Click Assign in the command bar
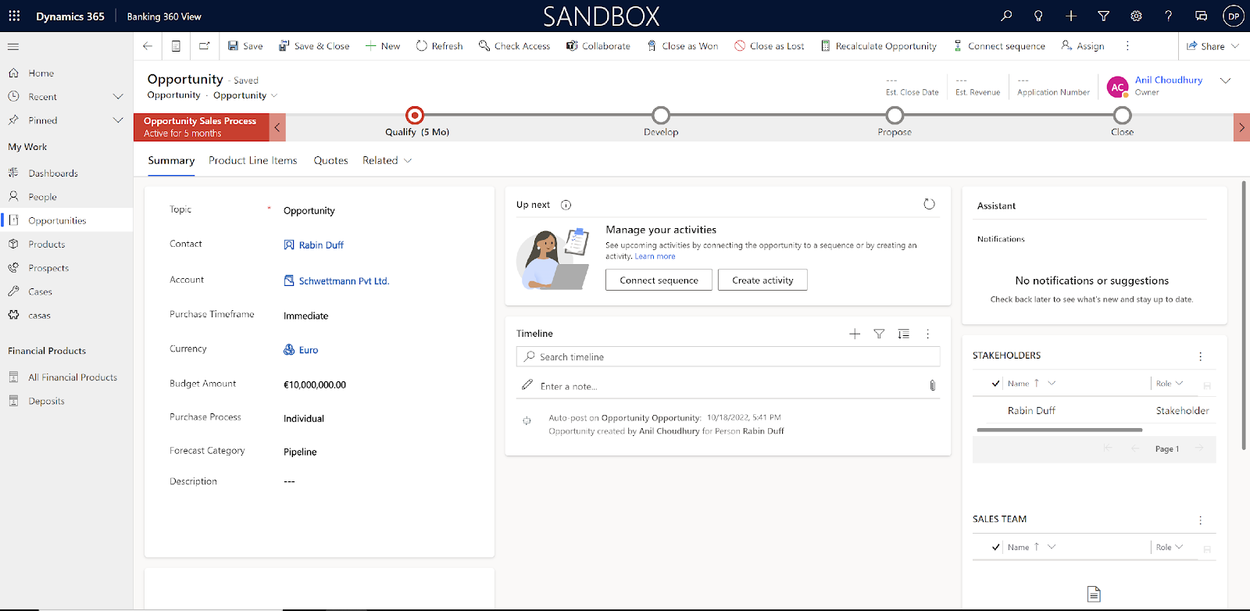 (1083, 46)
